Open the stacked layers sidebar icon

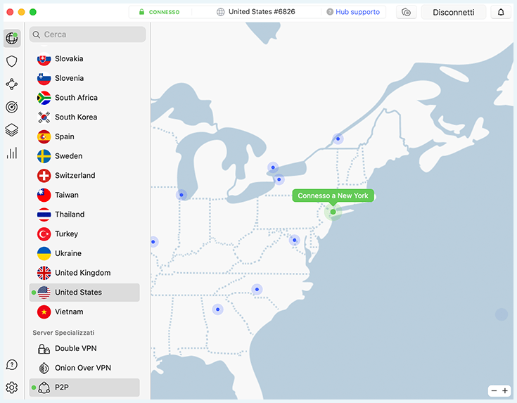pyautogui.click(x=12, y=130)
